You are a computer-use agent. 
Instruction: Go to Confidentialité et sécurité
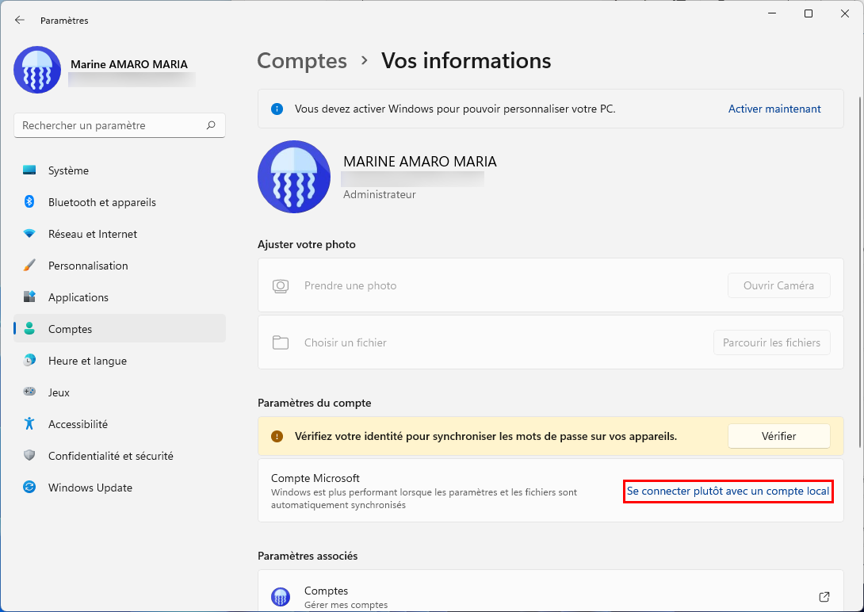tap(120, 456)
